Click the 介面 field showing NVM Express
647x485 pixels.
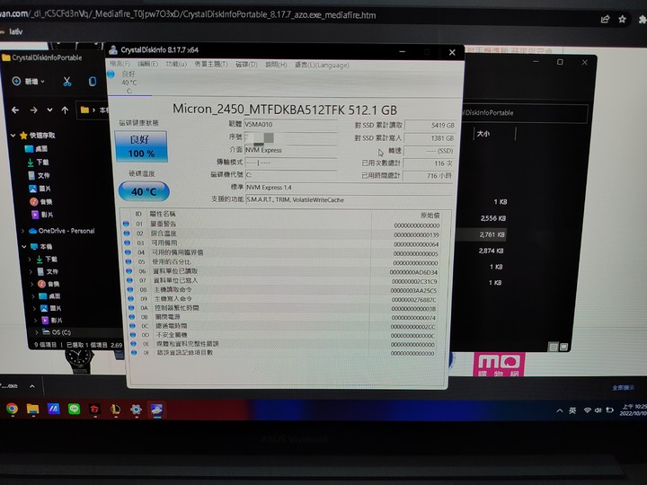click(x=290, y=150)
